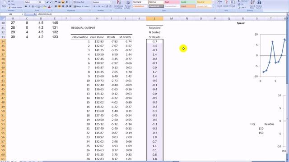This screenshot has height=162, width=289.
Task: Increase font size with Grow Font
Action: (x=47, y=2)
